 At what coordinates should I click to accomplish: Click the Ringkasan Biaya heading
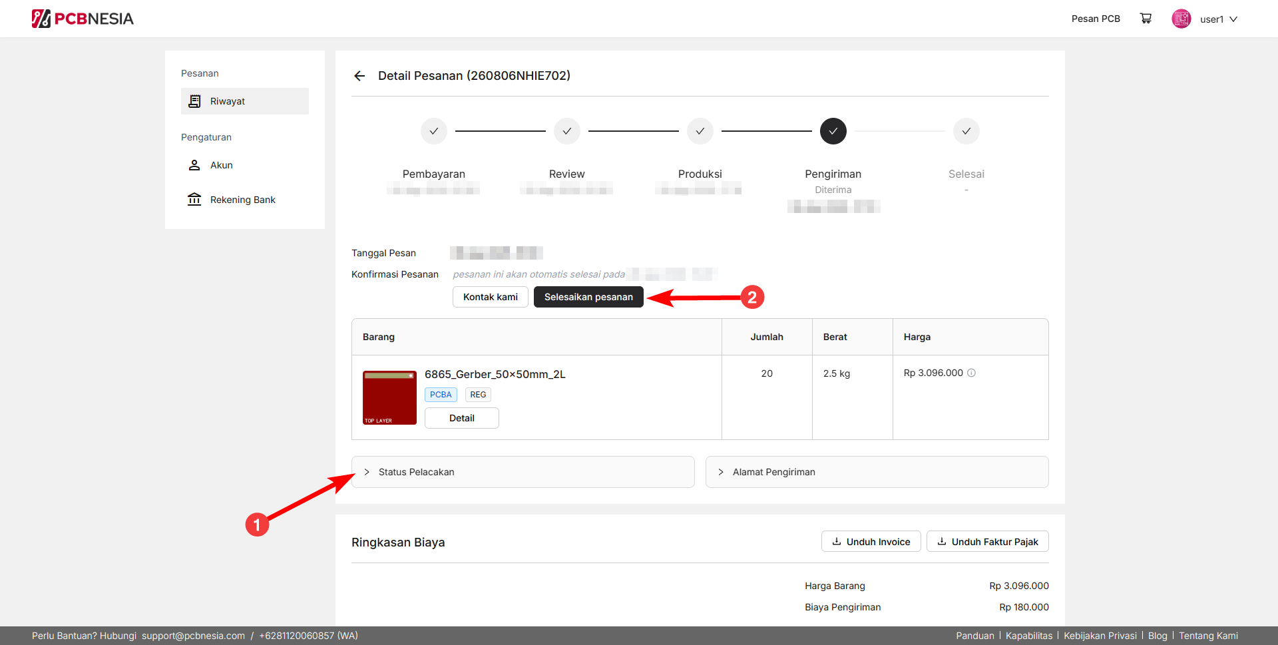398,542
